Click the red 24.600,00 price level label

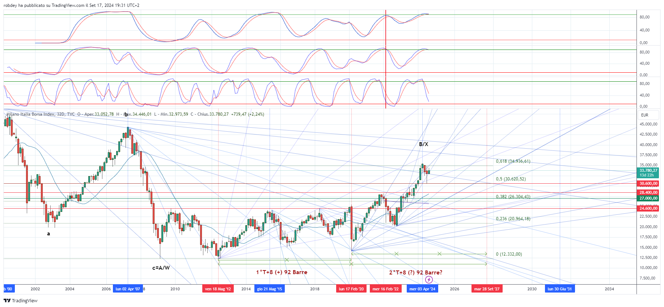648,208
